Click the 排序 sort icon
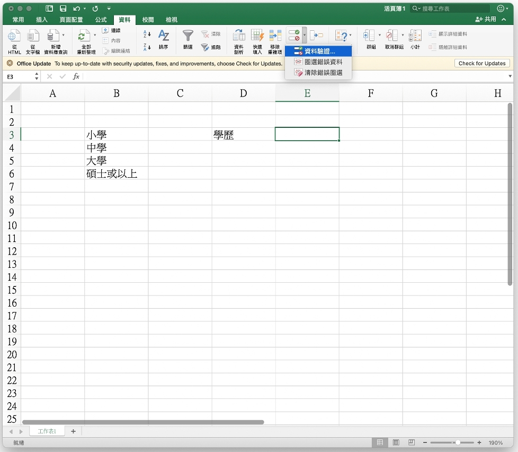This screenshot has width=518, height=452. coord(164,37)
